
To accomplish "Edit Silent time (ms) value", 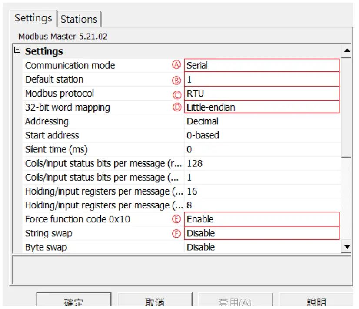I will click(263, 149).
